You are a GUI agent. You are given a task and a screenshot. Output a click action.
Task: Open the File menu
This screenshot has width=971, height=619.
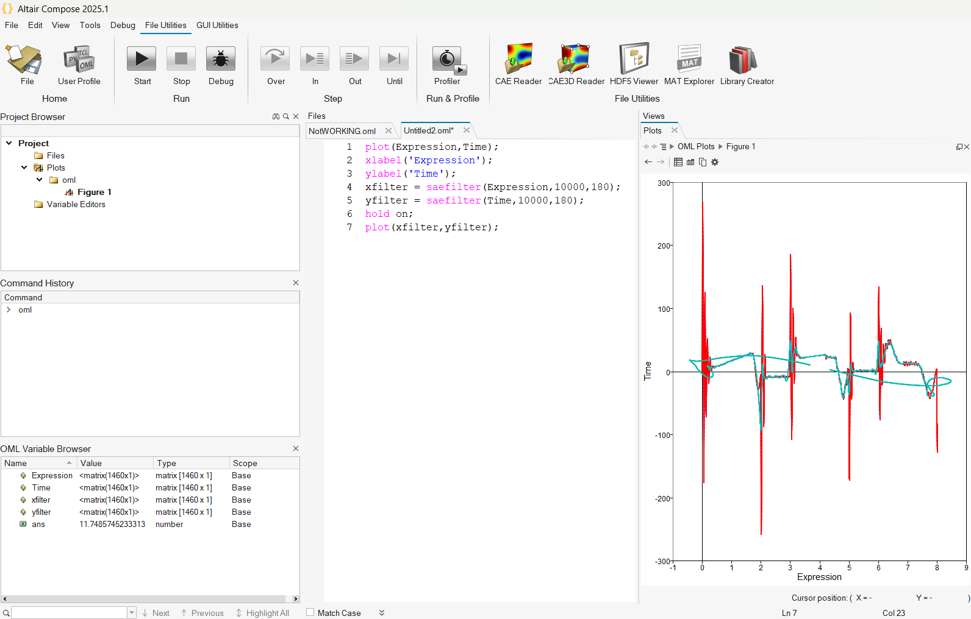click(x=12, y=25)
